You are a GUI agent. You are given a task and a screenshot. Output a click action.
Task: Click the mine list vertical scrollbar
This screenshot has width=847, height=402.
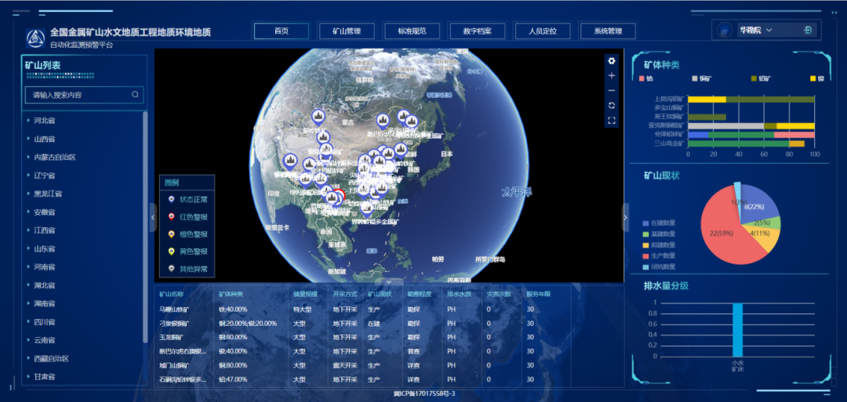pyautogui.click(x=145, y=226)
